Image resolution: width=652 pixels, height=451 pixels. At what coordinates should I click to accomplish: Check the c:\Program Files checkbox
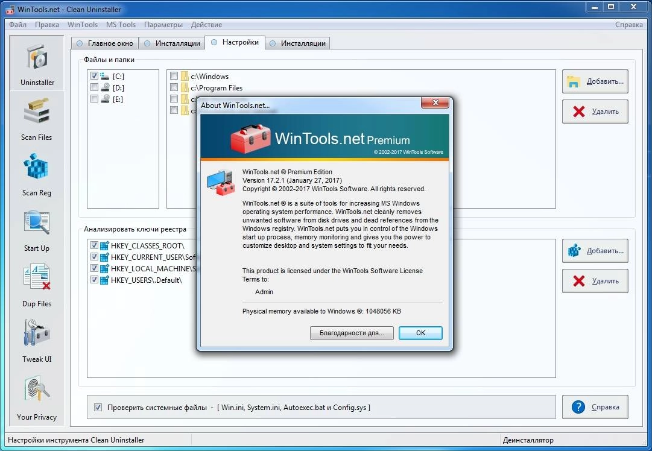coord(174,87)
